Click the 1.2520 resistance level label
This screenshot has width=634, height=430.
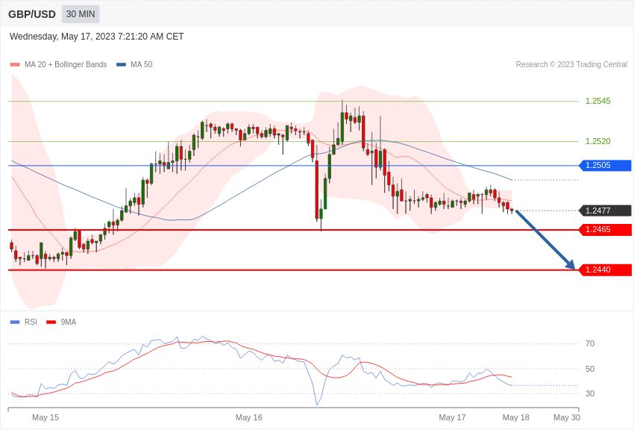click(x=598, y=141)
